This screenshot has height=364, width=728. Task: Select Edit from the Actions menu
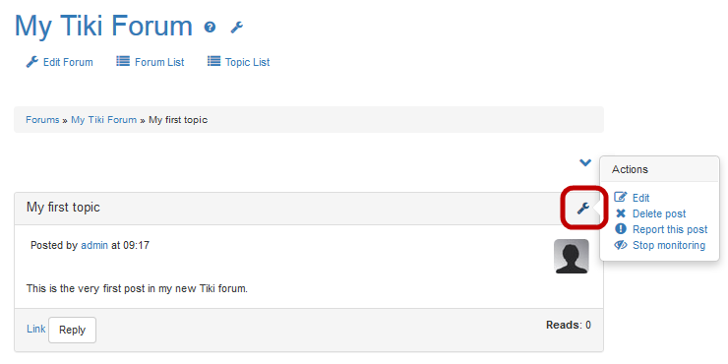click(x=640, y=198)
